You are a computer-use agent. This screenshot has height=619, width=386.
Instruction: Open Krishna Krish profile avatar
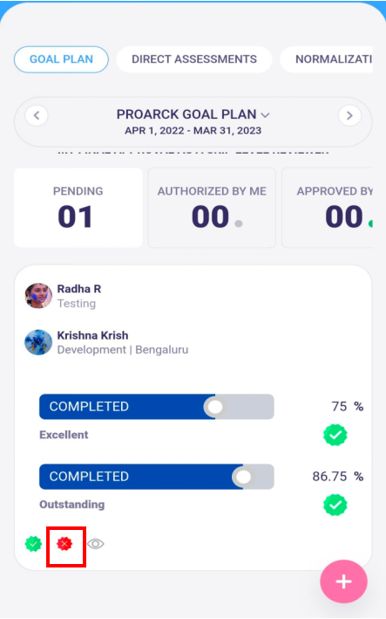click(x=38, y=342)
